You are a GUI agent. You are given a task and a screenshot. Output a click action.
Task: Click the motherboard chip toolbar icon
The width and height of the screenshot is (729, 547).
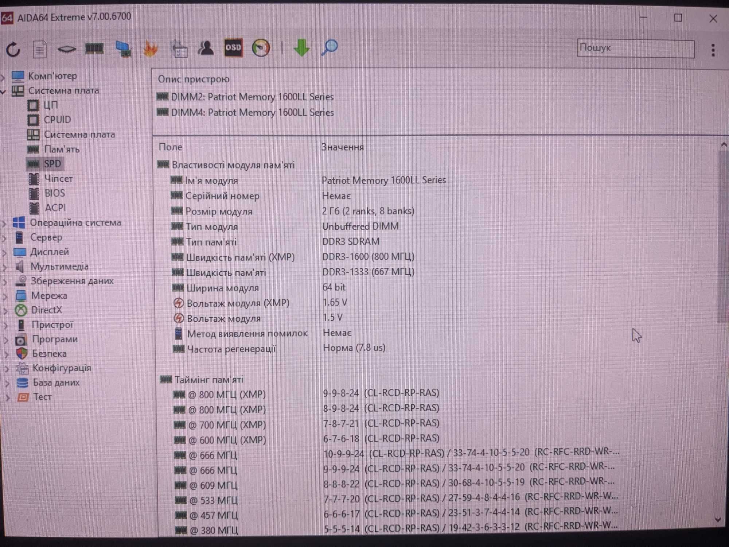tap(67, 49)
